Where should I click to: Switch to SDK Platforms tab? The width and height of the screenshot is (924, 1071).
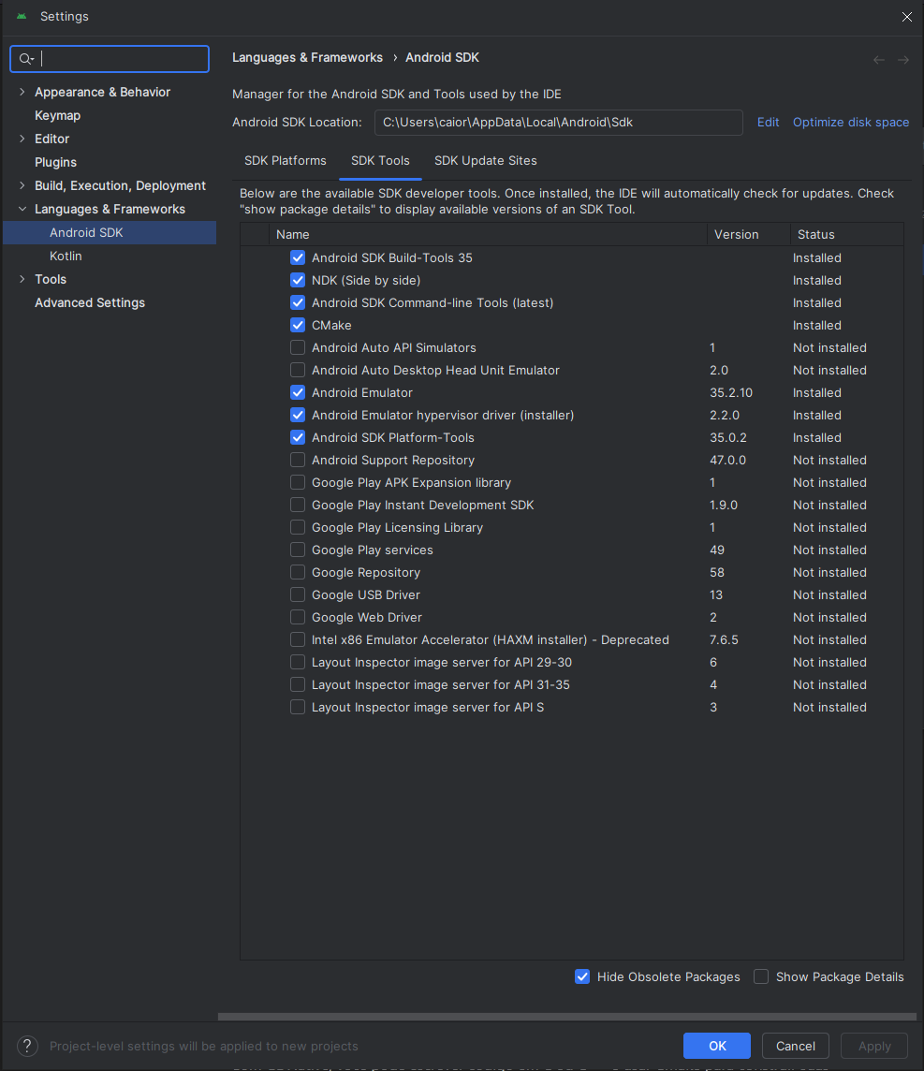286,161
